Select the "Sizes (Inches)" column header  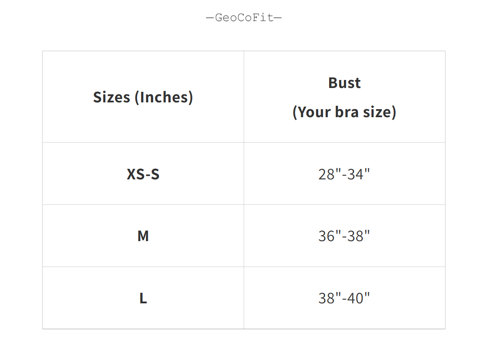(143, 97)
